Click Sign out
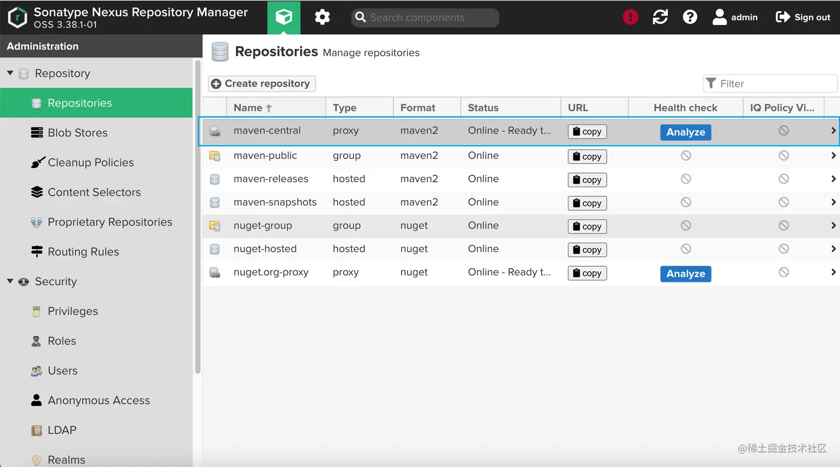 [803, 17]
